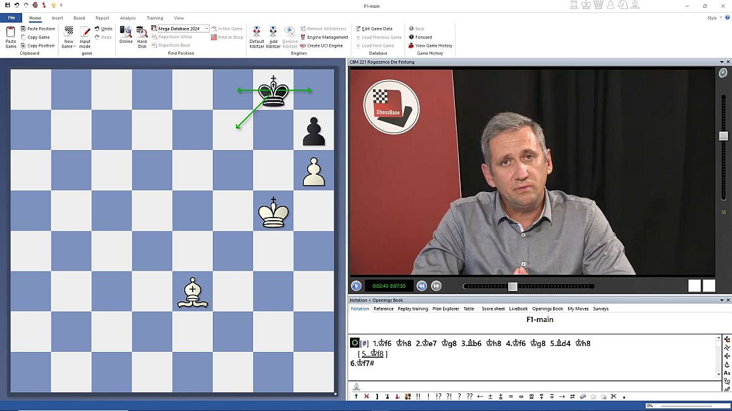Screen dimensions: 732x411
Task: Switch to the Analysis ribbon tab
Action: point(128,18)
